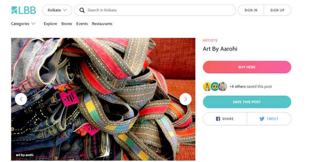
Task: Expand the Categories menu
Action: [23, 24]
